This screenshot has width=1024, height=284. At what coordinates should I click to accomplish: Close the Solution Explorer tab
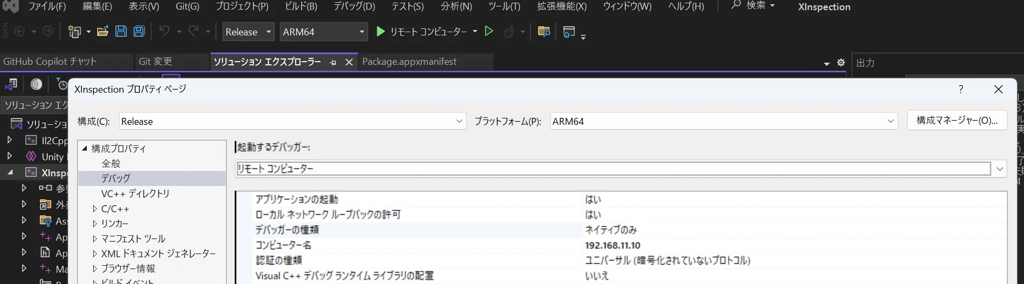349,62
